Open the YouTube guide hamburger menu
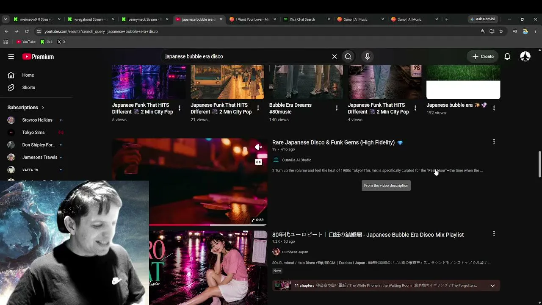 click(11, 56)
